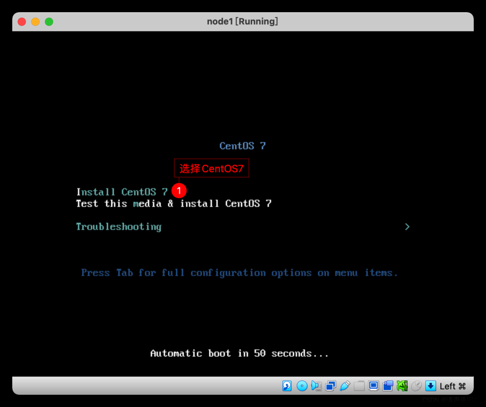Expand the Troubleshooting submenu chevron

pyautogui.click(x=407, y=227)
